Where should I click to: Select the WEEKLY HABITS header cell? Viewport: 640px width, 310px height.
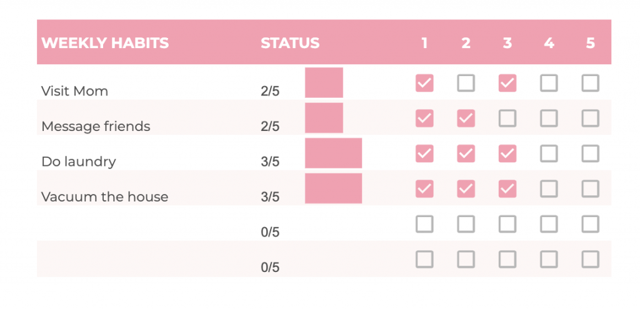tap(105, 43)
